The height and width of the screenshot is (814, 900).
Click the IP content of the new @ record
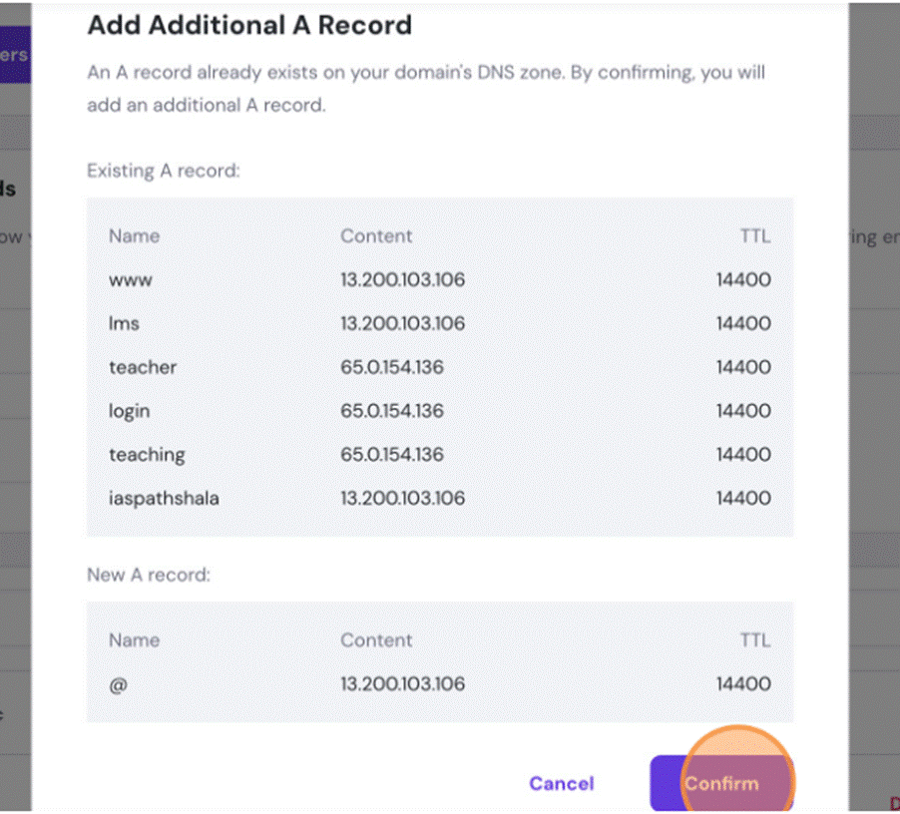pos(402,684)
